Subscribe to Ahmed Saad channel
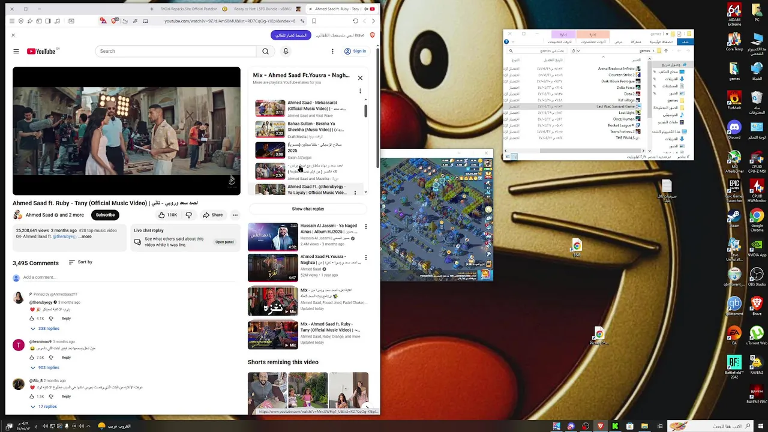 point(105,215)
